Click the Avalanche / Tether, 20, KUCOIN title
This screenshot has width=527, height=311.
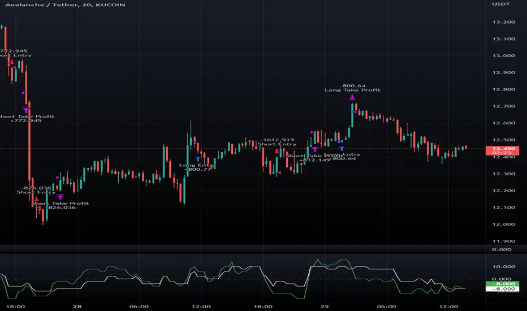click(x=65, y=5)
